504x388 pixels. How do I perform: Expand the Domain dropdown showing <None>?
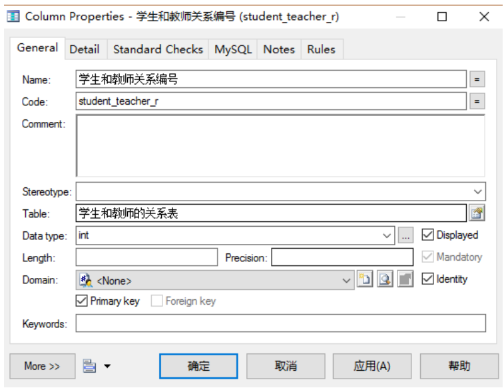tap(346, 281)
